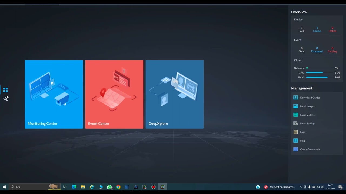Open the Monitoring Center tile
This screenshot has height=194, width=346.
tap(54, 94)
